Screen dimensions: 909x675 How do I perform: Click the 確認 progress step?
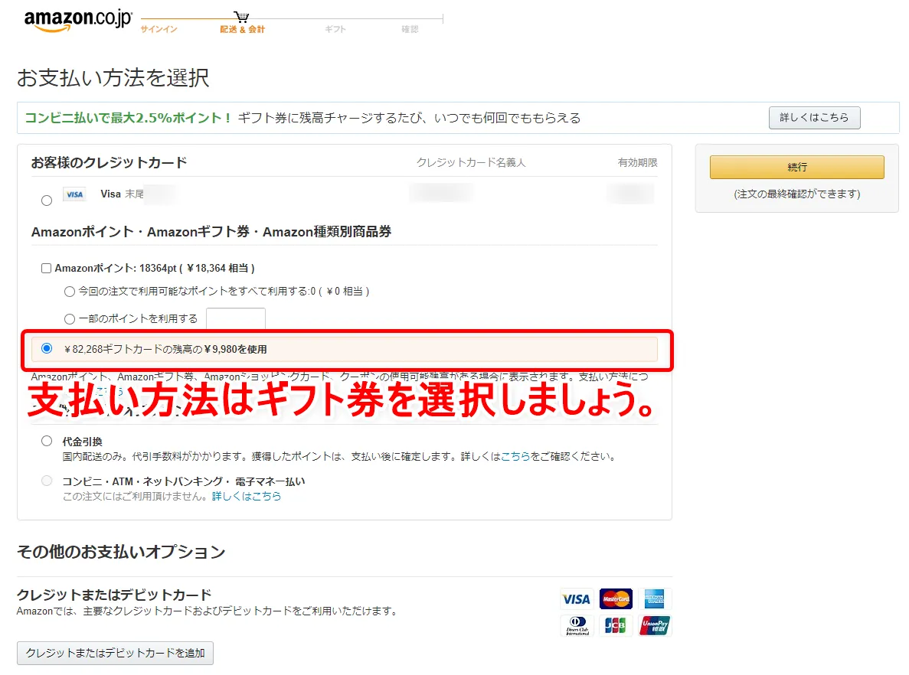[410, 29]
